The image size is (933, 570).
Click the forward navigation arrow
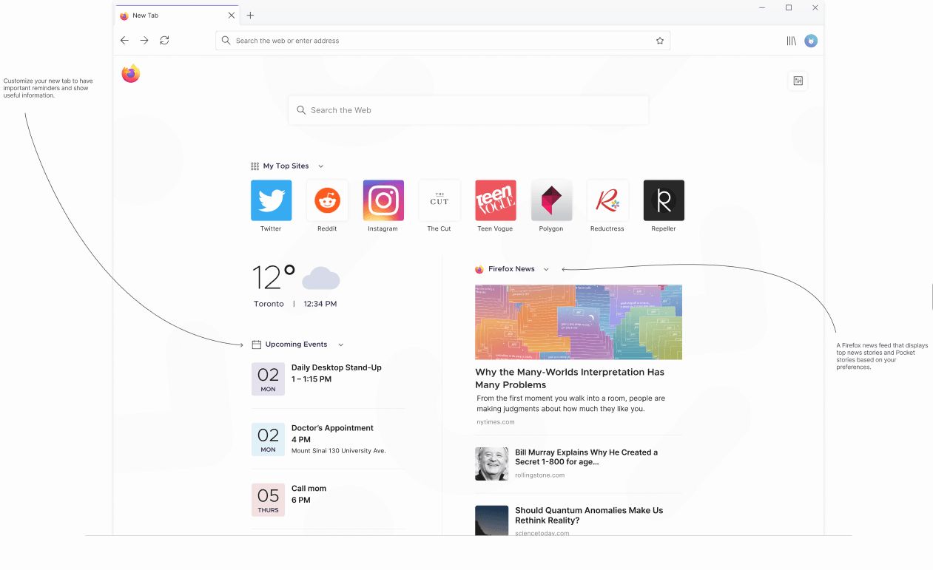tap(144, 41)
